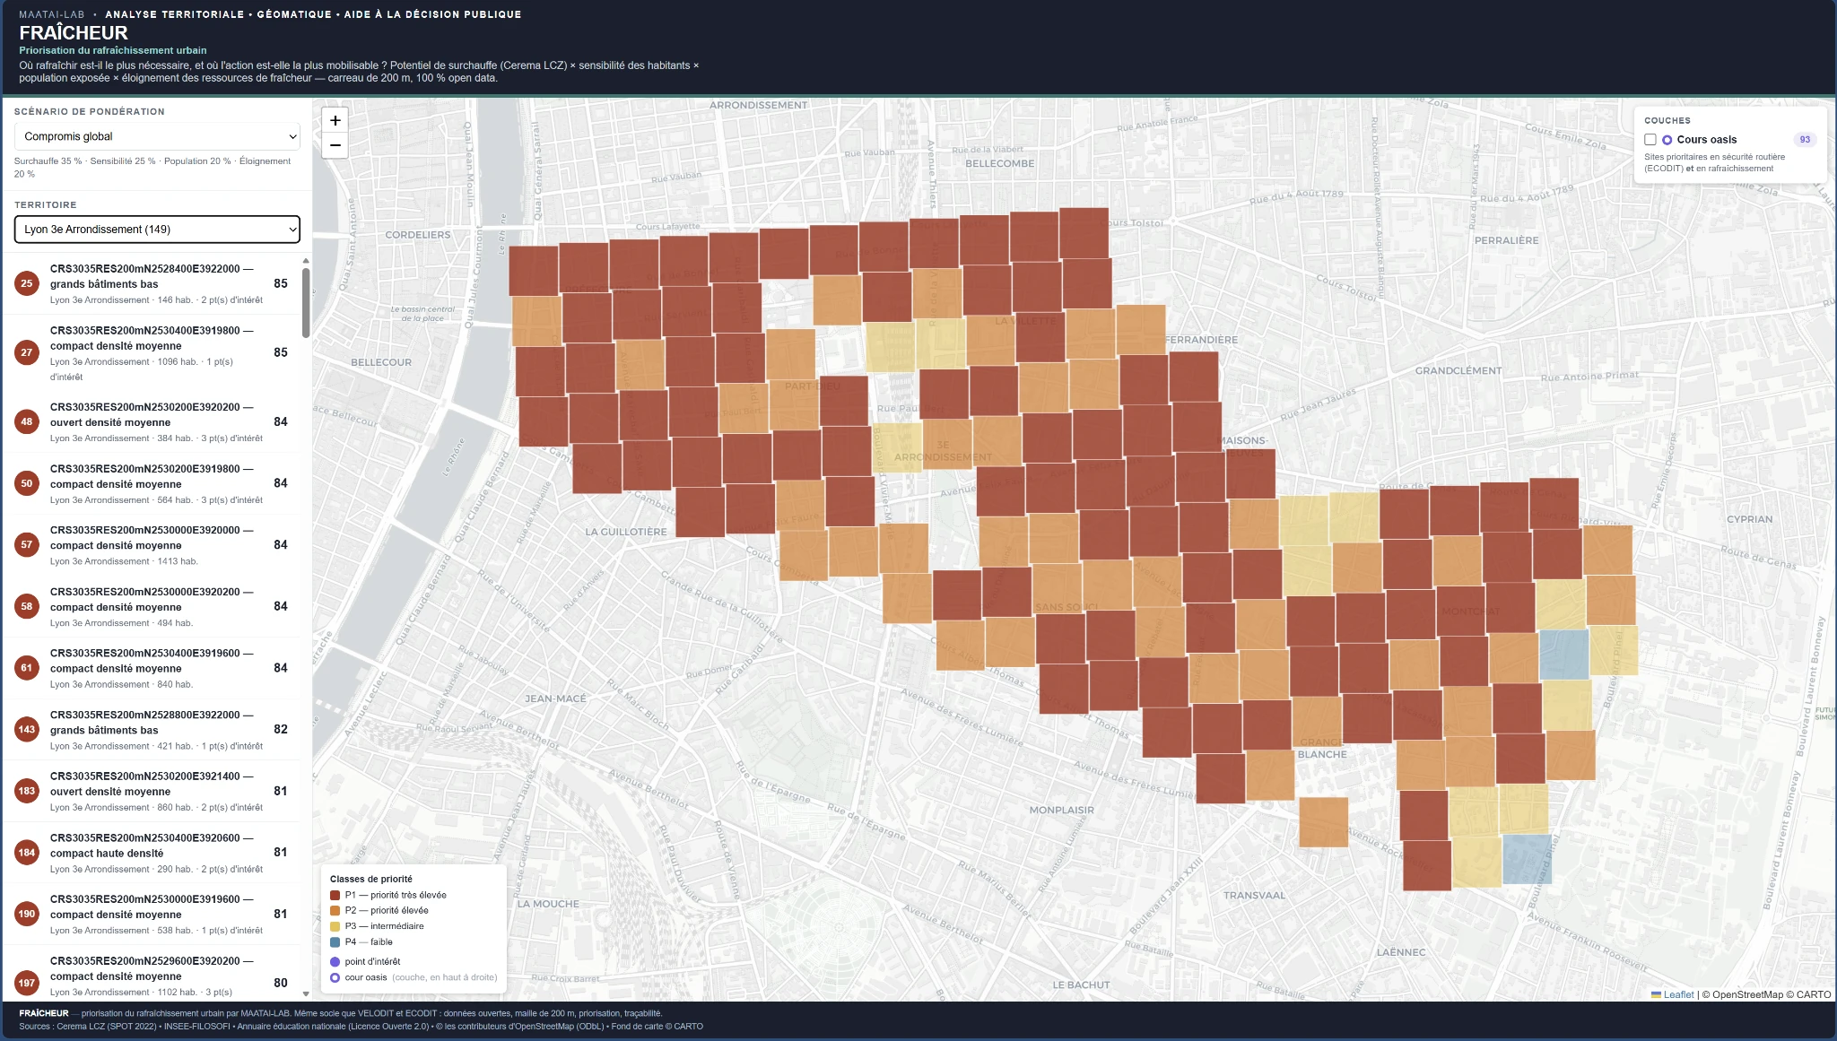Image resolution: width=1837 pixels, height=1041 pixels.
Task: Select cell CRS3035RES200mN2530400E3920600 in the list
Action: (152, 853)
